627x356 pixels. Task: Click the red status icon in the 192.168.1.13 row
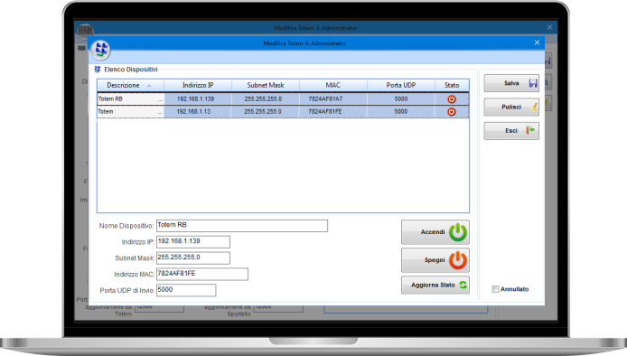pyautogui.click(x=452, y=112)
